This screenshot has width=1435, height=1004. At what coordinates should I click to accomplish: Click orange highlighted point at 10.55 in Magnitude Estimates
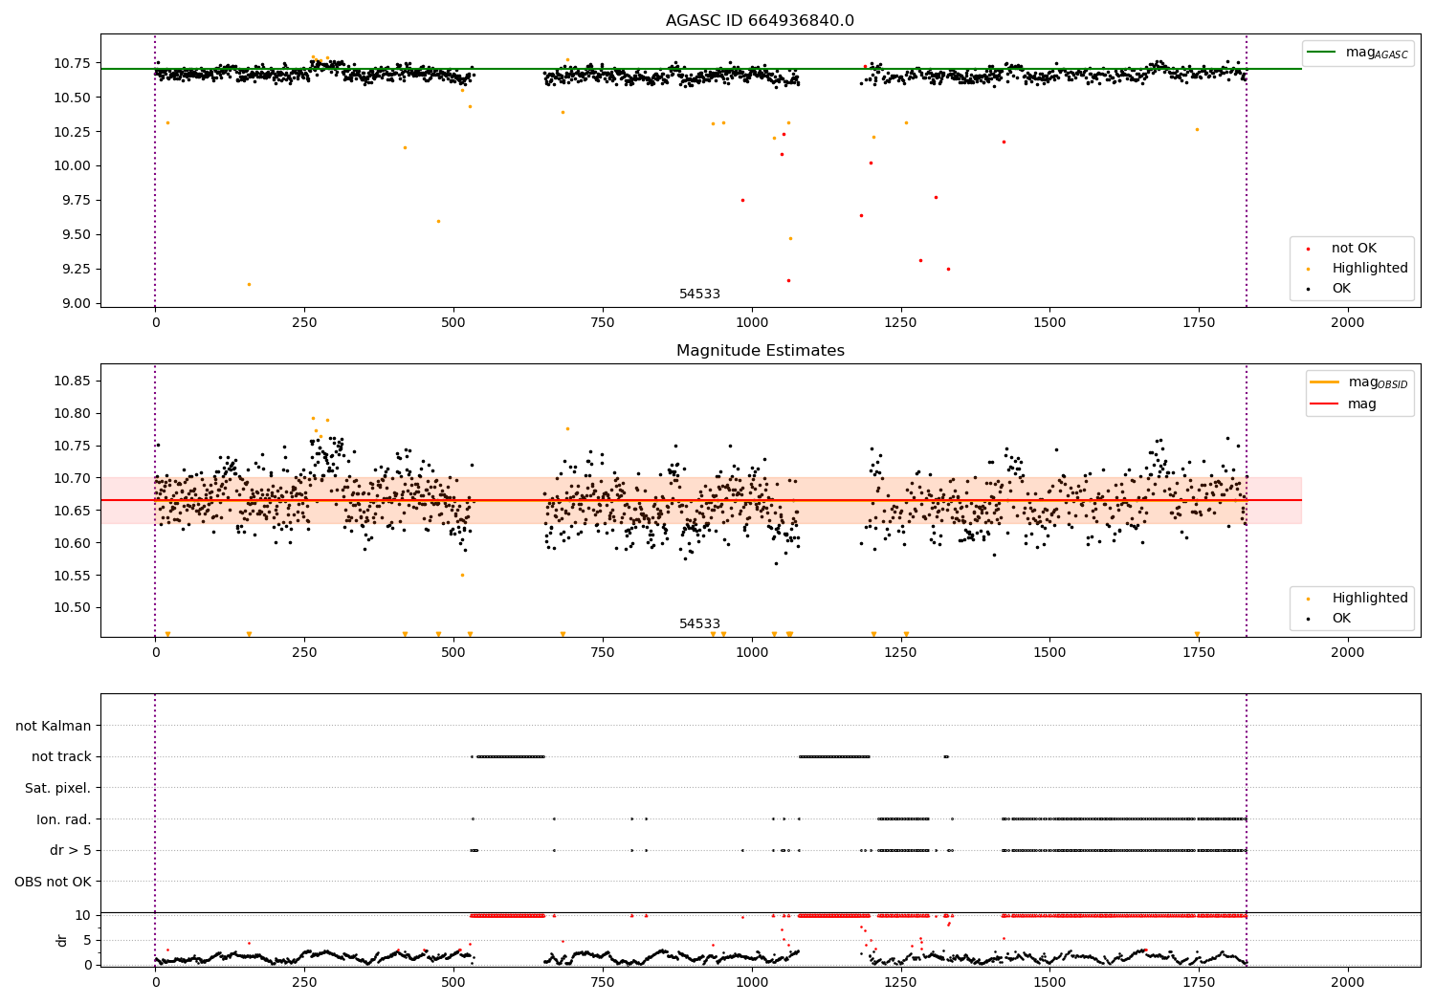click(x=462, y=575)
